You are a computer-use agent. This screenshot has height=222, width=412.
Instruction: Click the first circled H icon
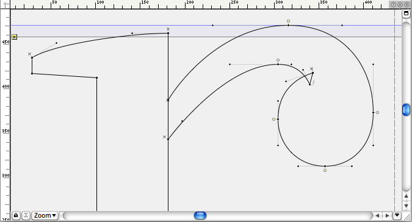pyautogui.click(x=400, y=4)
